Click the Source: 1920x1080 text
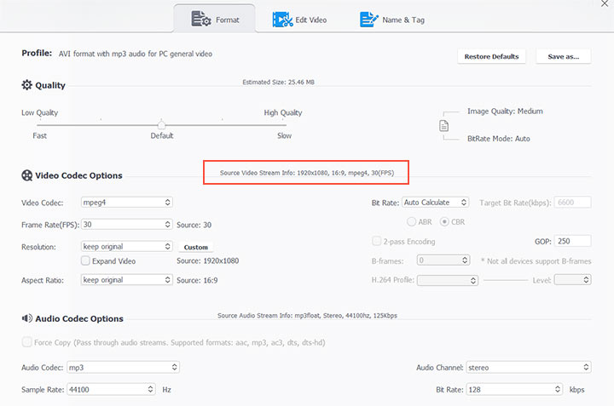 point(207,260)
